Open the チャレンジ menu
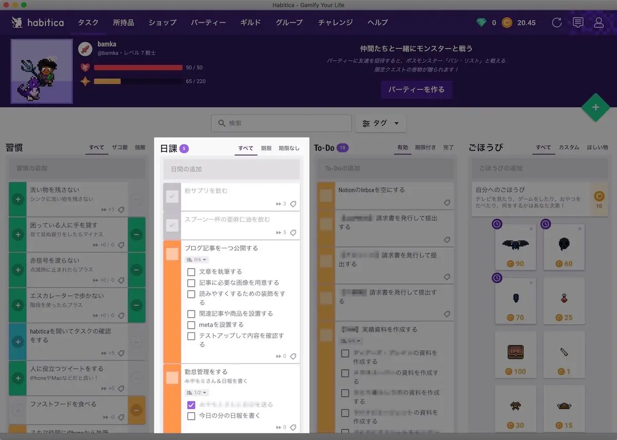This screenshot has width=617, height=440. [x=335, y=23]
